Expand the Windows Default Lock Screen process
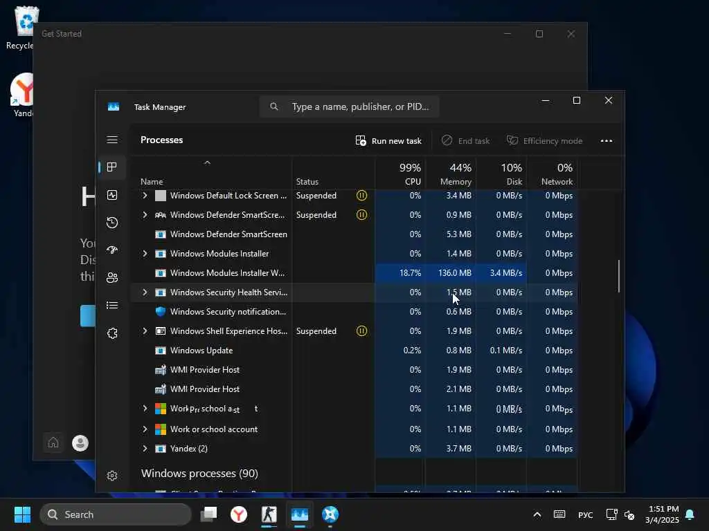 pos(145,196)
